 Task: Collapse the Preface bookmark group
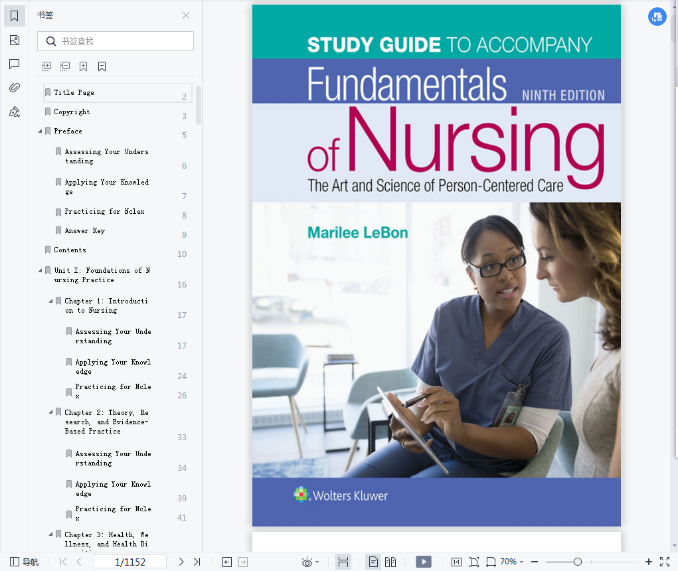pyautogui.click(x=41, y=131)
